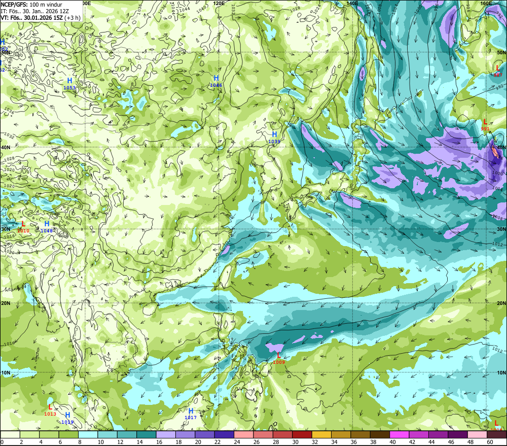
Task: Click the low pressure L marked 991
Action: tap(485, 122)
